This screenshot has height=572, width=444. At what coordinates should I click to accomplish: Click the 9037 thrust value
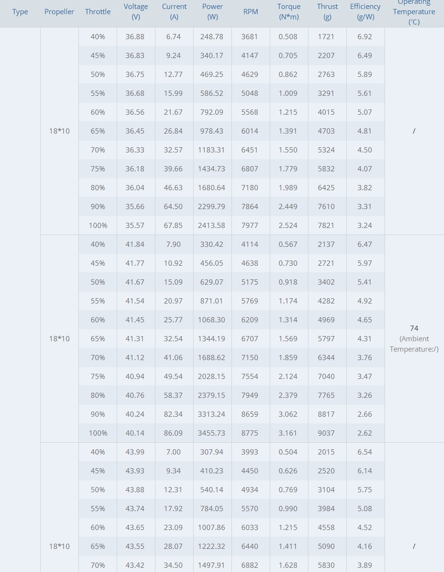326,433
